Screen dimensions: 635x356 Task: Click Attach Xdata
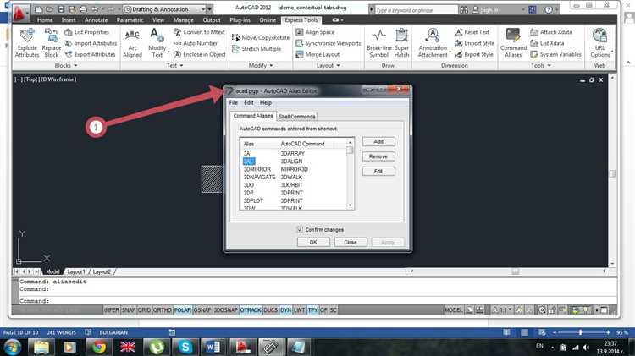click(551, 32)
